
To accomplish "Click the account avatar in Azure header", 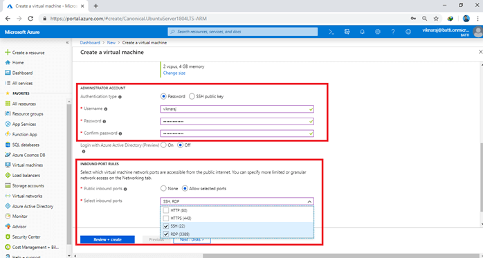I will pos(477,32).
